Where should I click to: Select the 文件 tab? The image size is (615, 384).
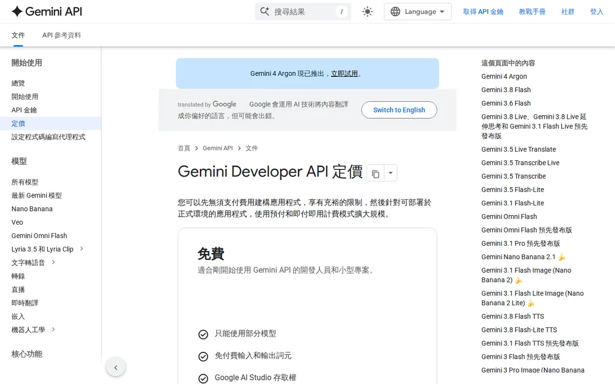click(x=18, y=35)
